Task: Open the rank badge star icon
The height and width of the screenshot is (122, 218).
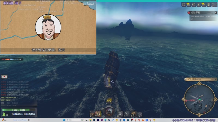Action: pyautogui.click(x=208, y=5)
